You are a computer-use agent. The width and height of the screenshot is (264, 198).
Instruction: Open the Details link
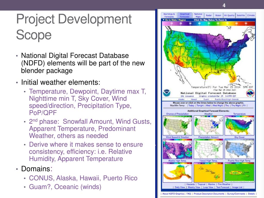pos(251,194)
